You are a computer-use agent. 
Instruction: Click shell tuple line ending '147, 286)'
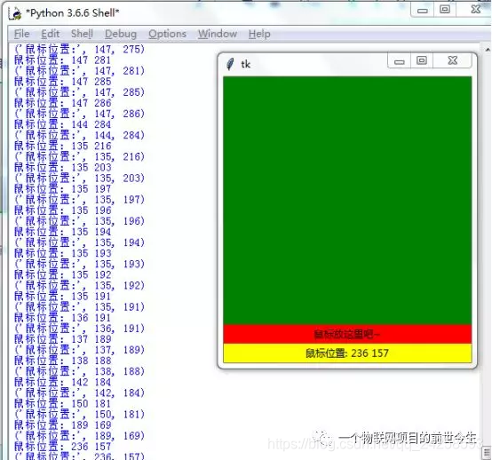click(79, 114)
